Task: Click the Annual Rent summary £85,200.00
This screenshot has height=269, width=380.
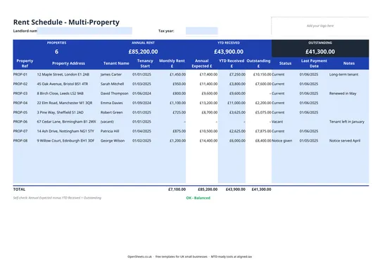Action: (x=143, y=51)
